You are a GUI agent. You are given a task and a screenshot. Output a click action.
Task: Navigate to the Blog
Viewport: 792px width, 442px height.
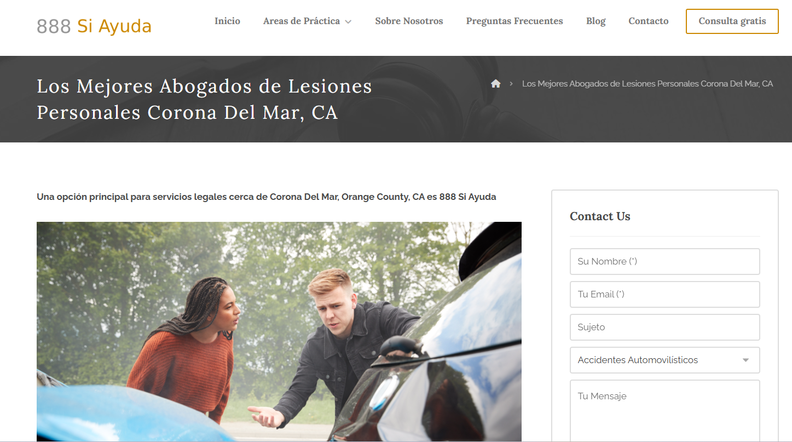click(x=596, y=21)
